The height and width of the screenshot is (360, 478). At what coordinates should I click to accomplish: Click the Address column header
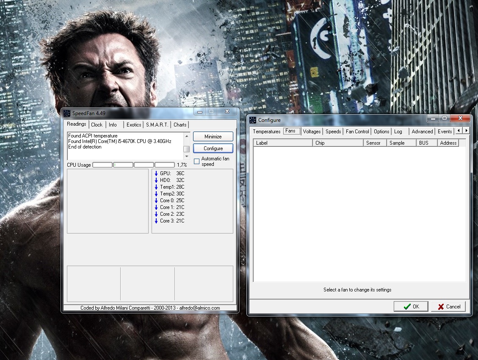point(448,143)
